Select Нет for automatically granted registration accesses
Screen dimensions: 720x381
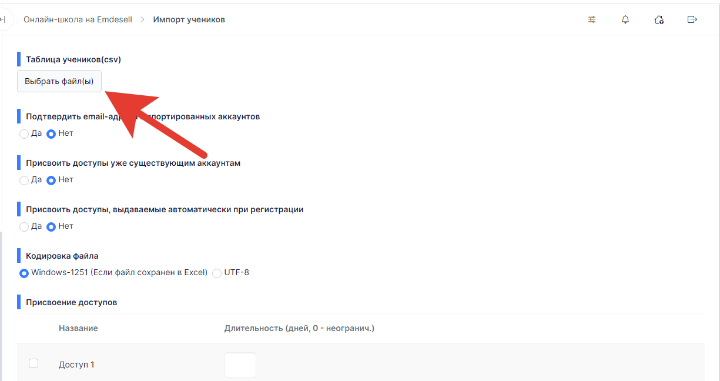click(x=51, y=226)
